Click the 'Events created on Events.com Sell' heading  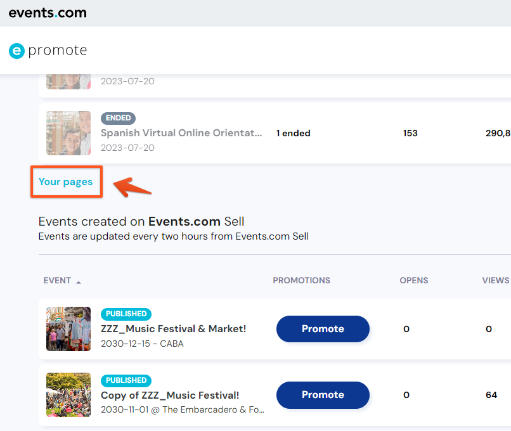(141, 222)
